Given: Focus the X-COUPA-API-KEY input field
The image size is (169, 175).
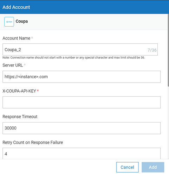Looking at the screenshot, I should click(82, 102).
